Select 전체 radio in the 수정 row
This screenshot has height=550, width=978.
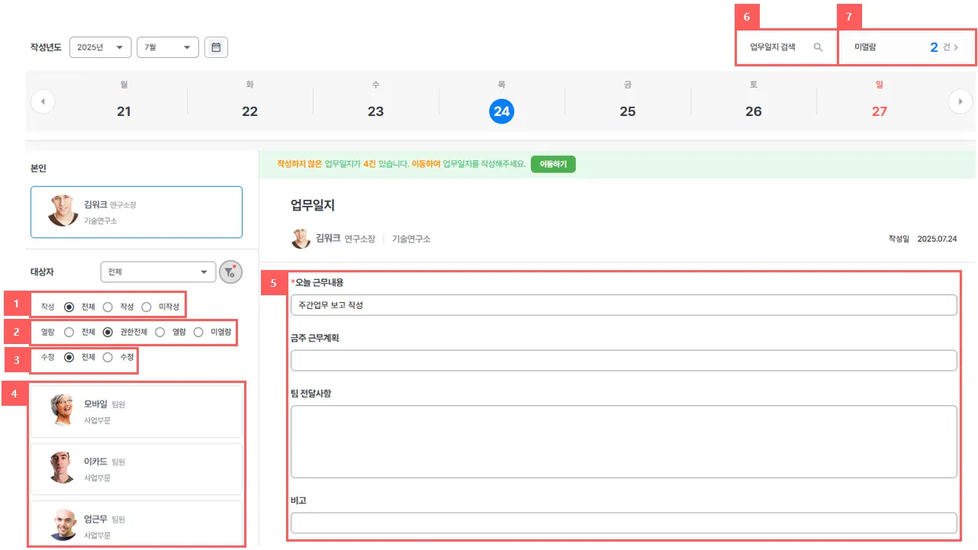click(x=69, y=357)
